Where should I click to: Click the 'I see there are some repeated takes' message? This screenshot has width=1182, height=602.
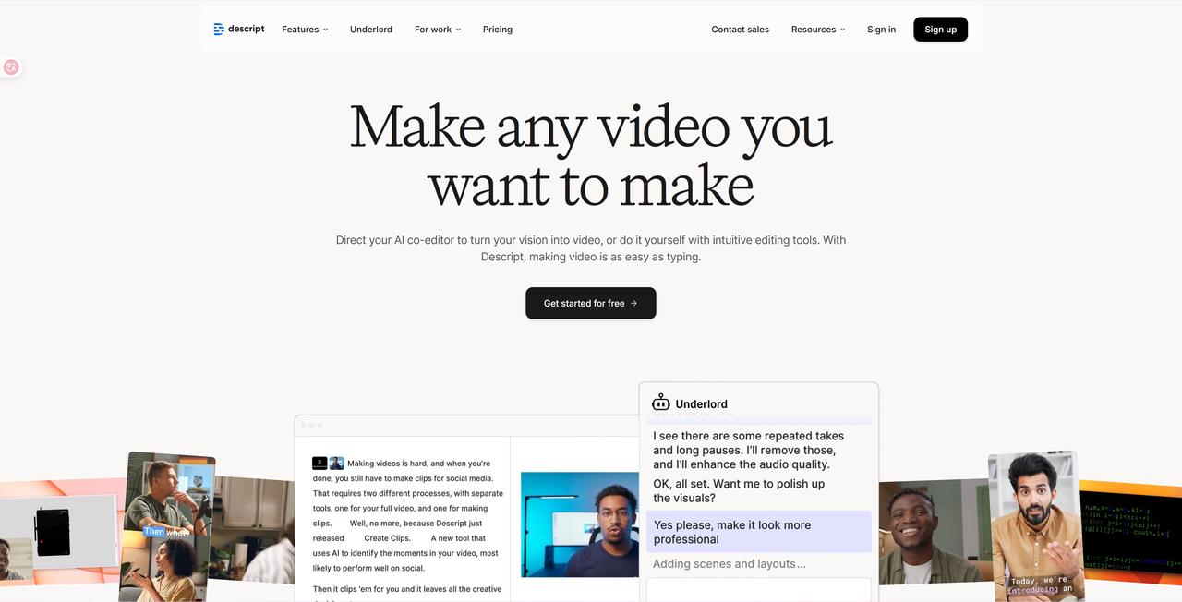(749, 450)
